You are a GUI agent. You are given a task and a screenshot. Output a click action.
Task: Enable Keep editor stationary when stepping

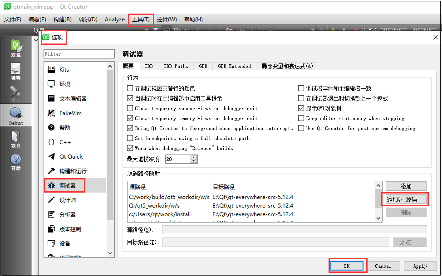tap(301, 118)
